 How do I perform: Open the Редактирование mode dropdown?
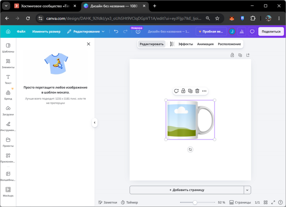[x=86, y=32]
